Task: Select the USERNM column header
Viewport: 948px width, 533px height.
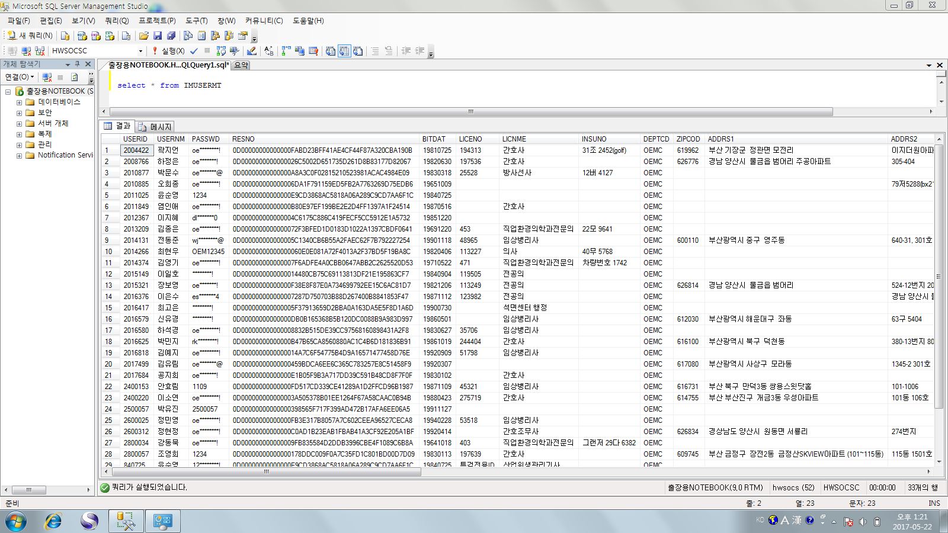Action: [171, 139]
